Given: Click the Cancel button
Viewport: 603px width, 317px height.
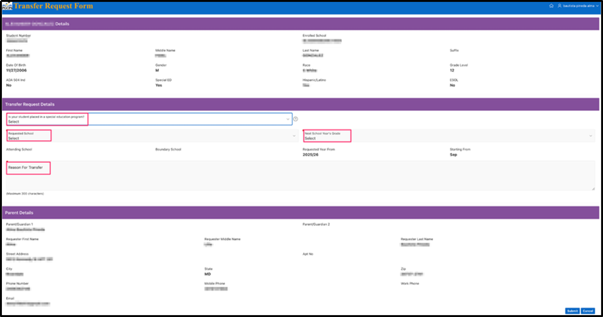Looking at the screenshot, I should tap(588, 311).
